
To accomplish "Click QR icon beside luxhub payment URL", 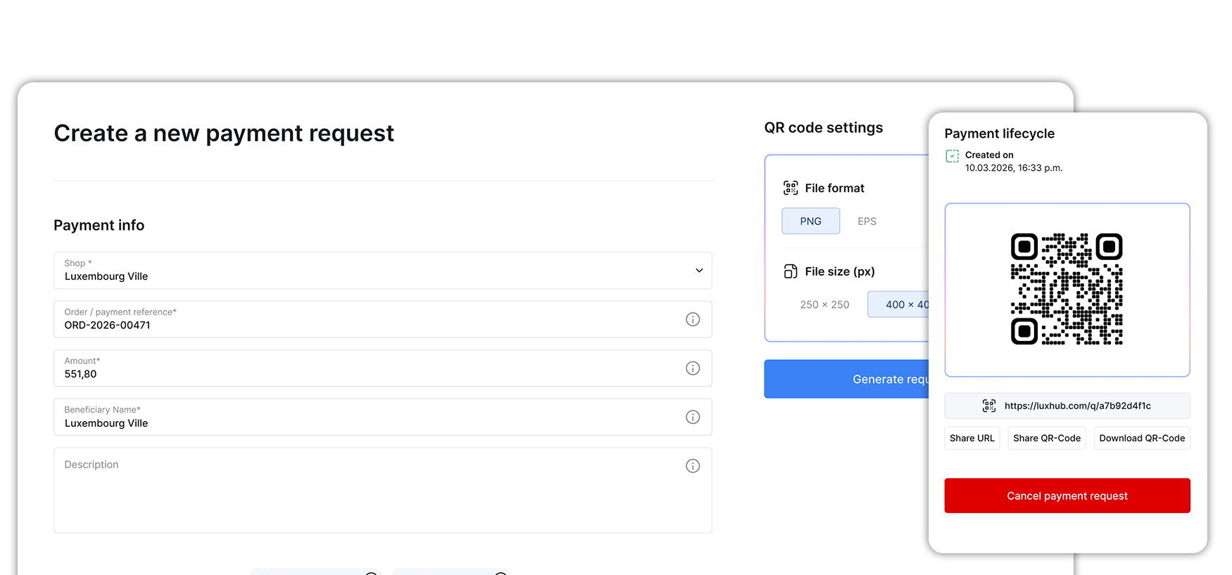I will tap(989, 406).
